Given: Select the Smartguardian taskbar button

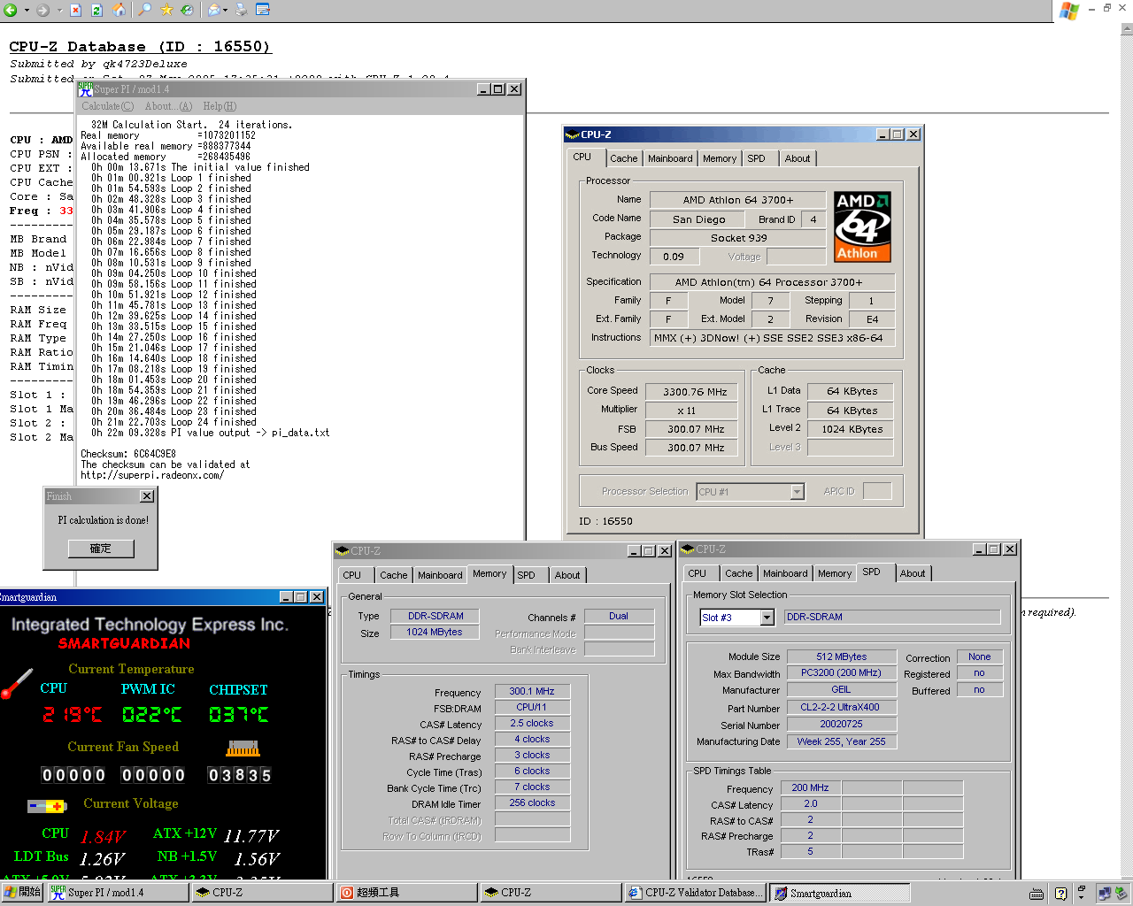Looking at the screenshot, I should pos(839,893).
